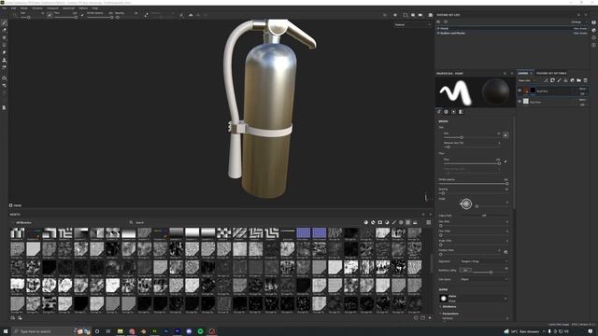
Task: Expand the Attributes section under Alpha
Action: click(x=448, y=307)
